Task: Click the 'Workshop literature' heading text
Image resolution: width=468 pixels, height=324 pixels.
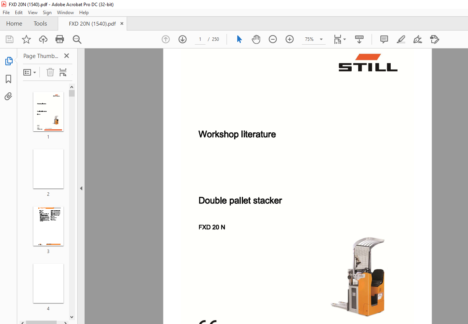Action: pyautogui.click(x=237, y=134)
